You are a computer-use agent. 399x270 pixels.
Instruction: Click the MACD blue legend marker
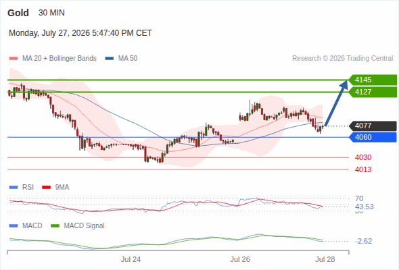[x=14, y=226]
